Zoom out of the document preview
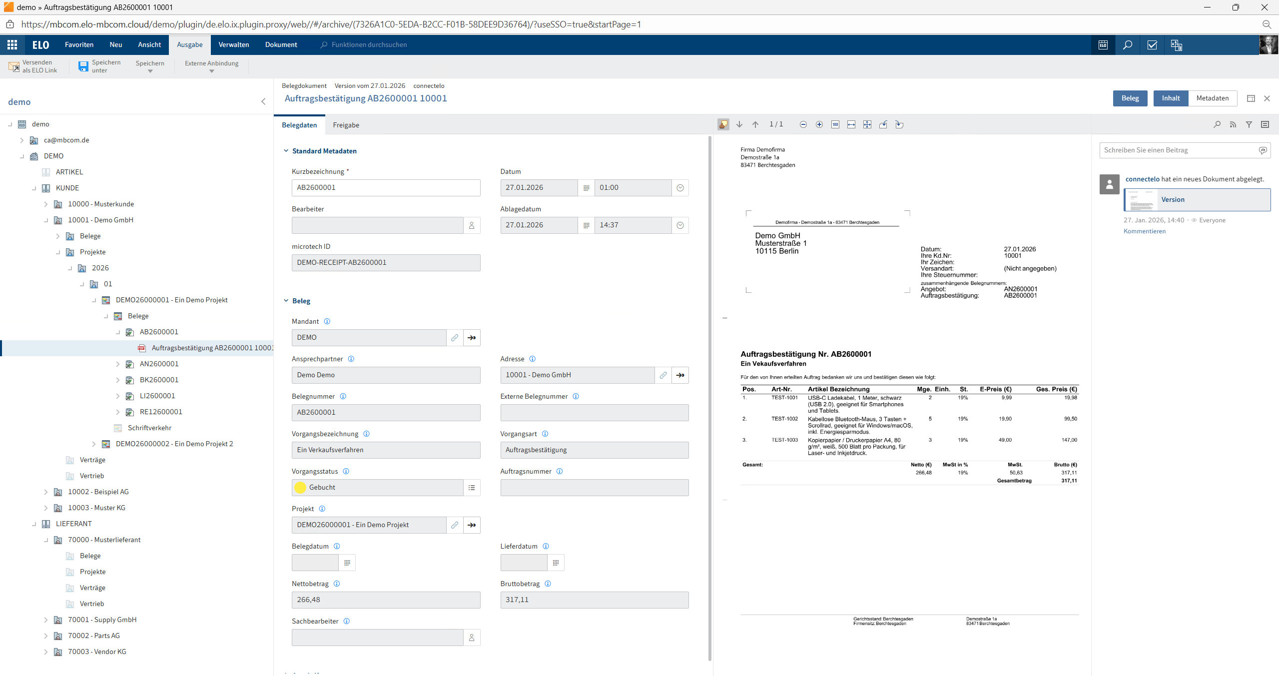 click(803, 124)
